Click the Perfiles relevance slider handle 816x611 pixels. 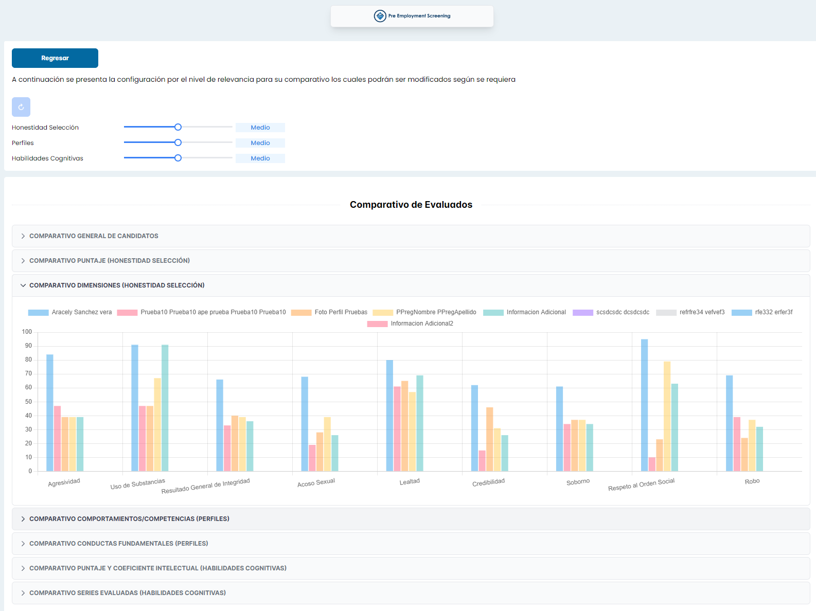(178, 142)
